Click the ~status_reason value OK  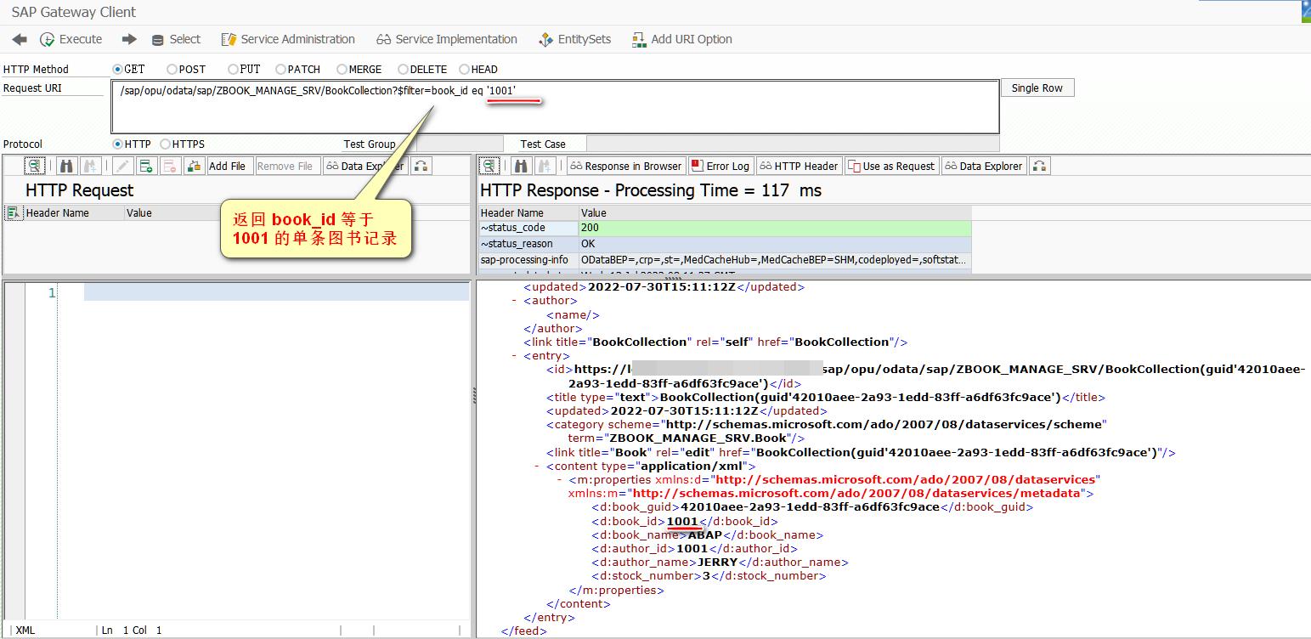(x=775, y=245)
